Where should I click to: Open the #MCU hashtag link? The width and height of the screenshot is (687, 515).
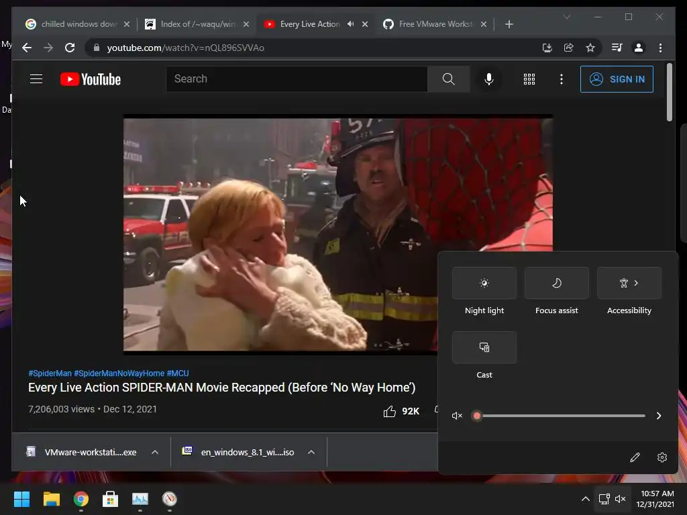(x=177, y=373)
